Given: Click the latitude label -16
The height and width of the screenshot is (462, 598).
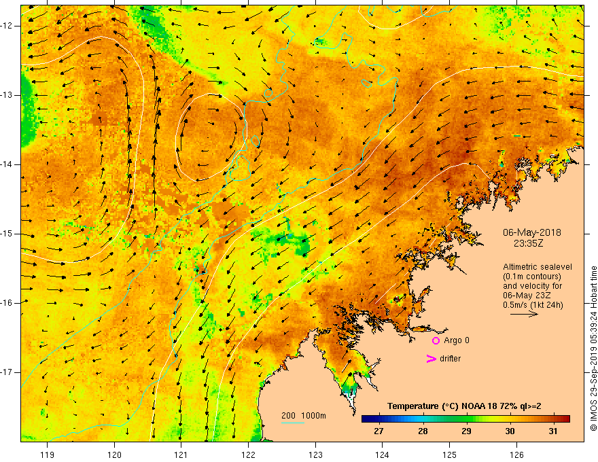Looking at the screenshot, I should tap(7, 303).
